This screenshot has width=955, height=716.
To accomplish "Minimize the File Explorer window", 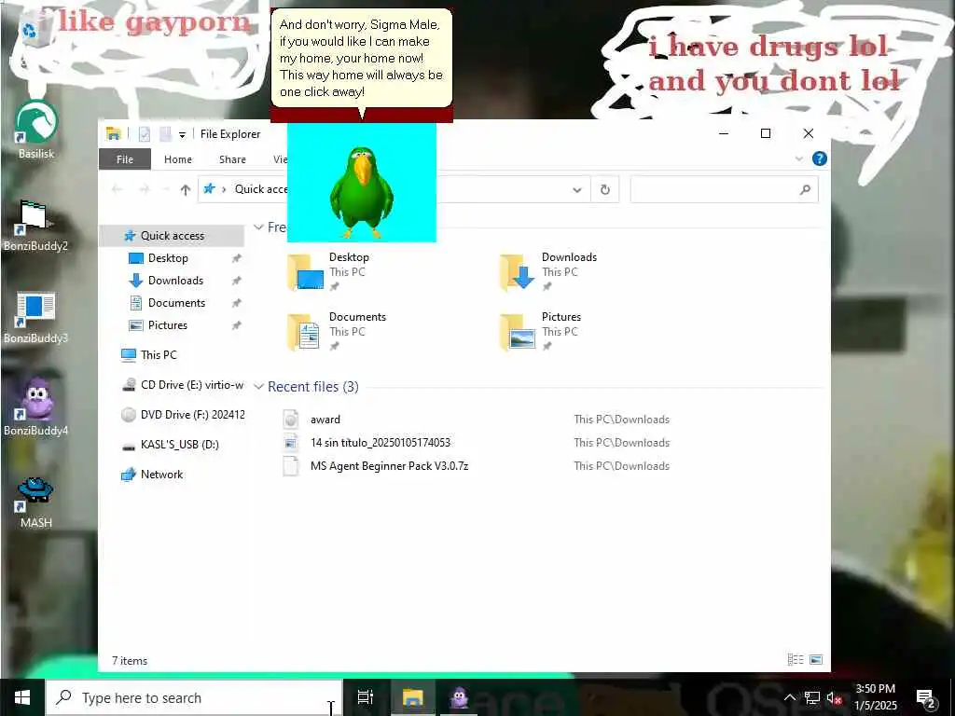I will click(x=724, y=133).
